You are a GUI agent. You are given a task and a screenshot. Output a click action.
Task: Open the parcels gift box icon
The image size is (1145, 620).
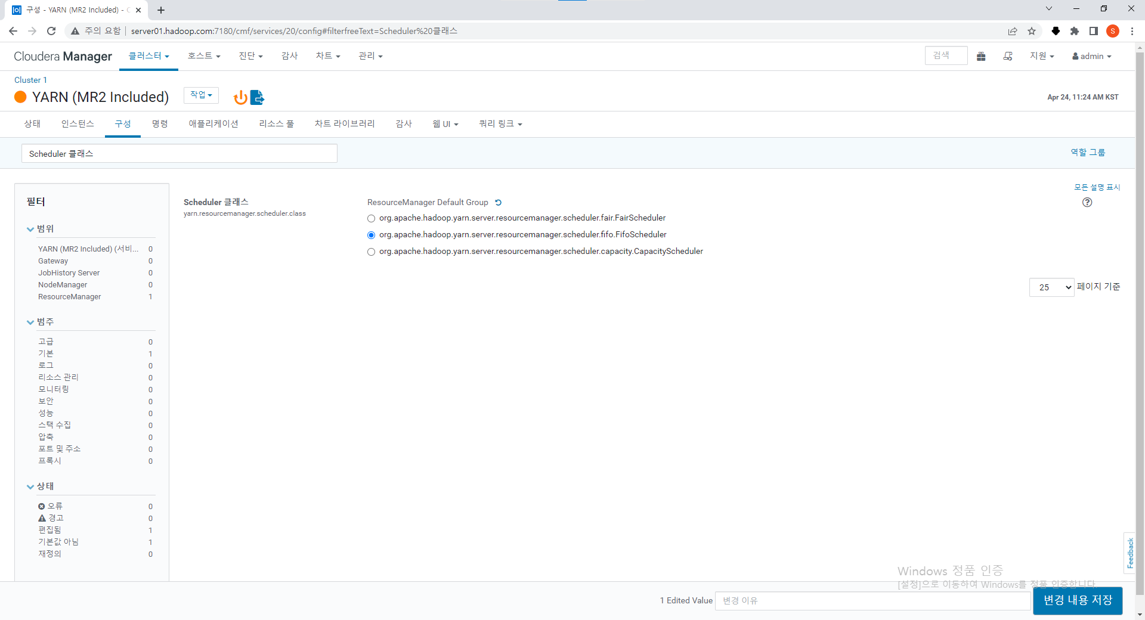(981, 56)
